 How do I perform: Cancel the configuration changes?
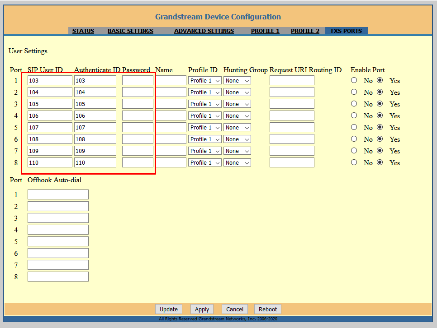click(x=235, y=309)
